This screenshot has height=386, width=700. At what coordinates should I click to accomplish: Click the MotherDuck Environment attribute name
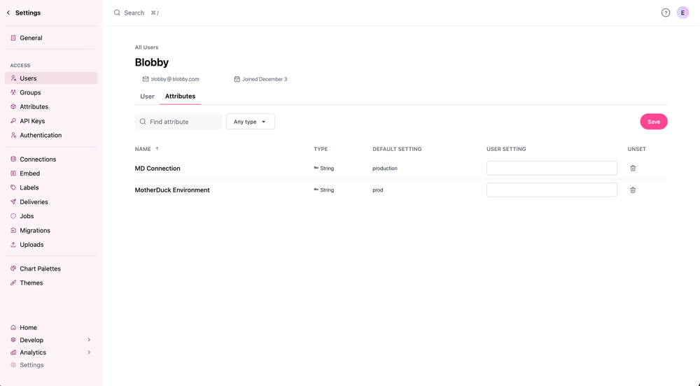[x=172, y=190]
